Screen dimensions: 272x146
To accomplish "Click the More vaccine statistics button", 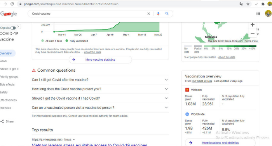I will pos(100,60).
